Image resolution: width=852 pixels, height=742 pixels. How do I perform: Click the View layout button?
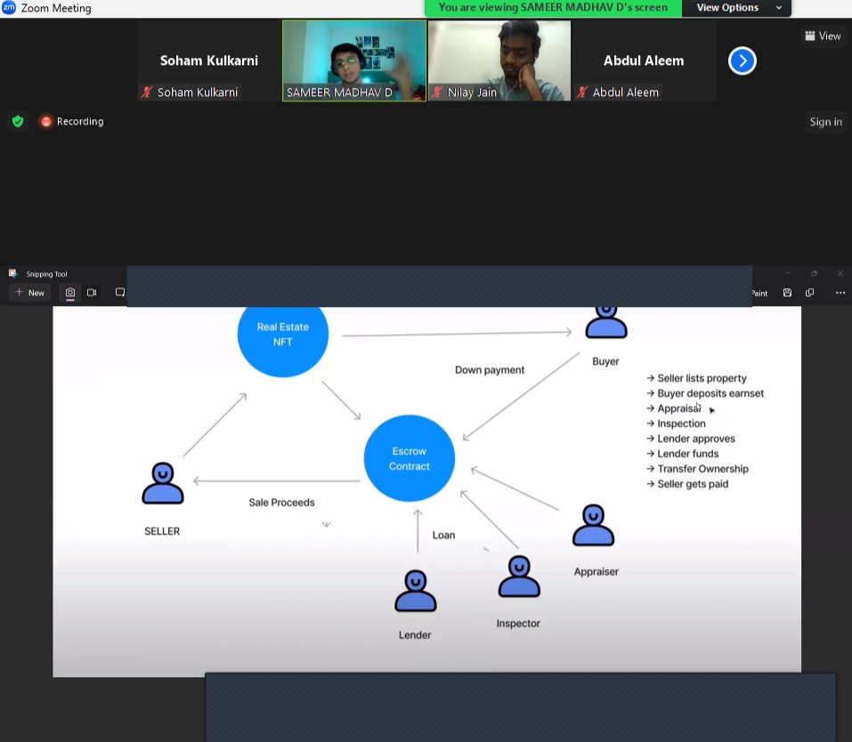pyautogui.click(x=823, y=36)
